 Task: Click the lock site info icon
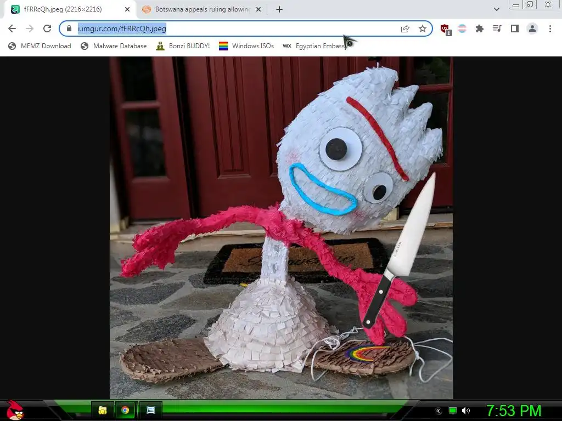pyautogui.click(x=69, y=29)
